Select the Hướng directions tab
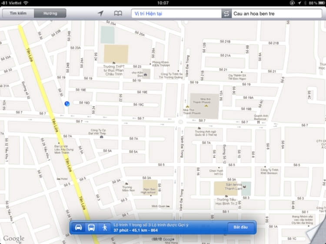This screenshot has width=326, height=244. (50, 13)
